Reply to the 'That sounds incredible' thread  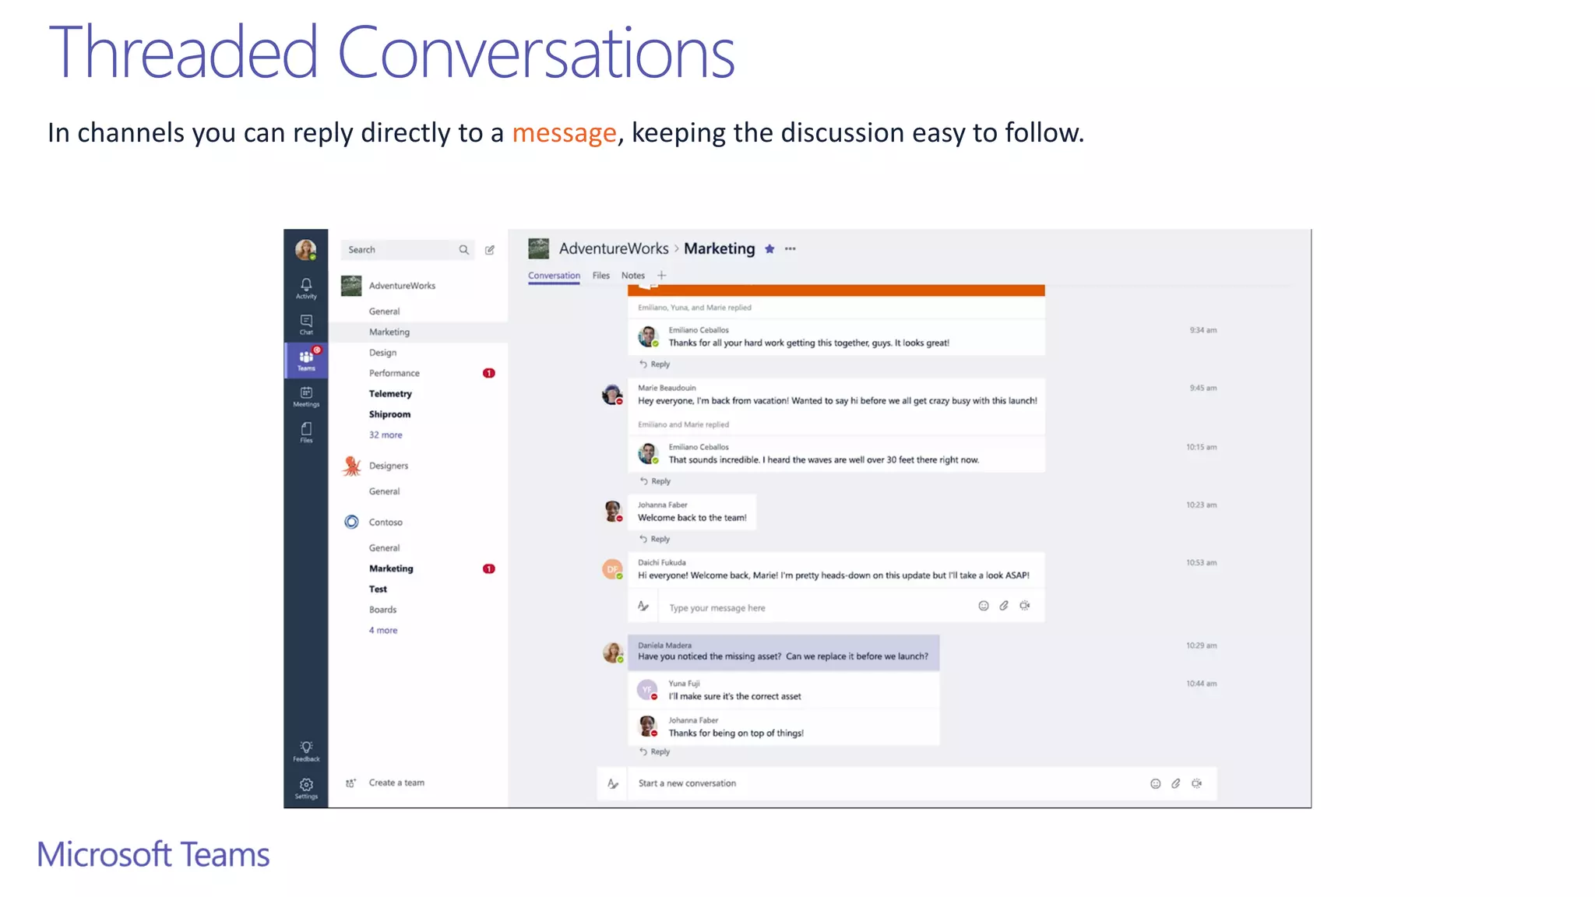point(654,481)
